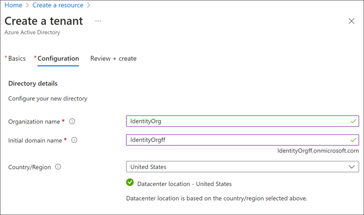Click the IdentityOrgff.onmicrosoft.com domain text
The image size is (364, 215).
(318, 151)
